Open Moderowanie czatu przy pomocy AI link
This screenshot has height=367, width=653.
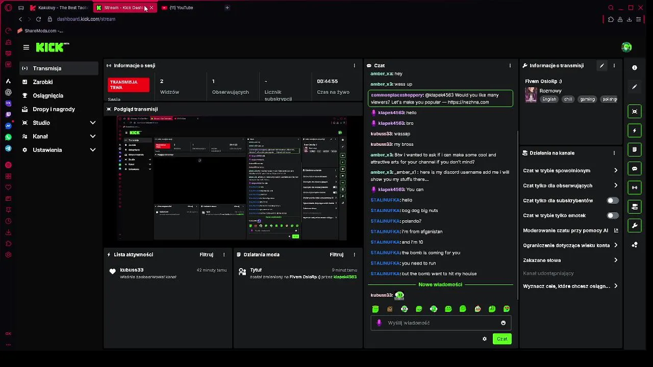tap(570, 230)
